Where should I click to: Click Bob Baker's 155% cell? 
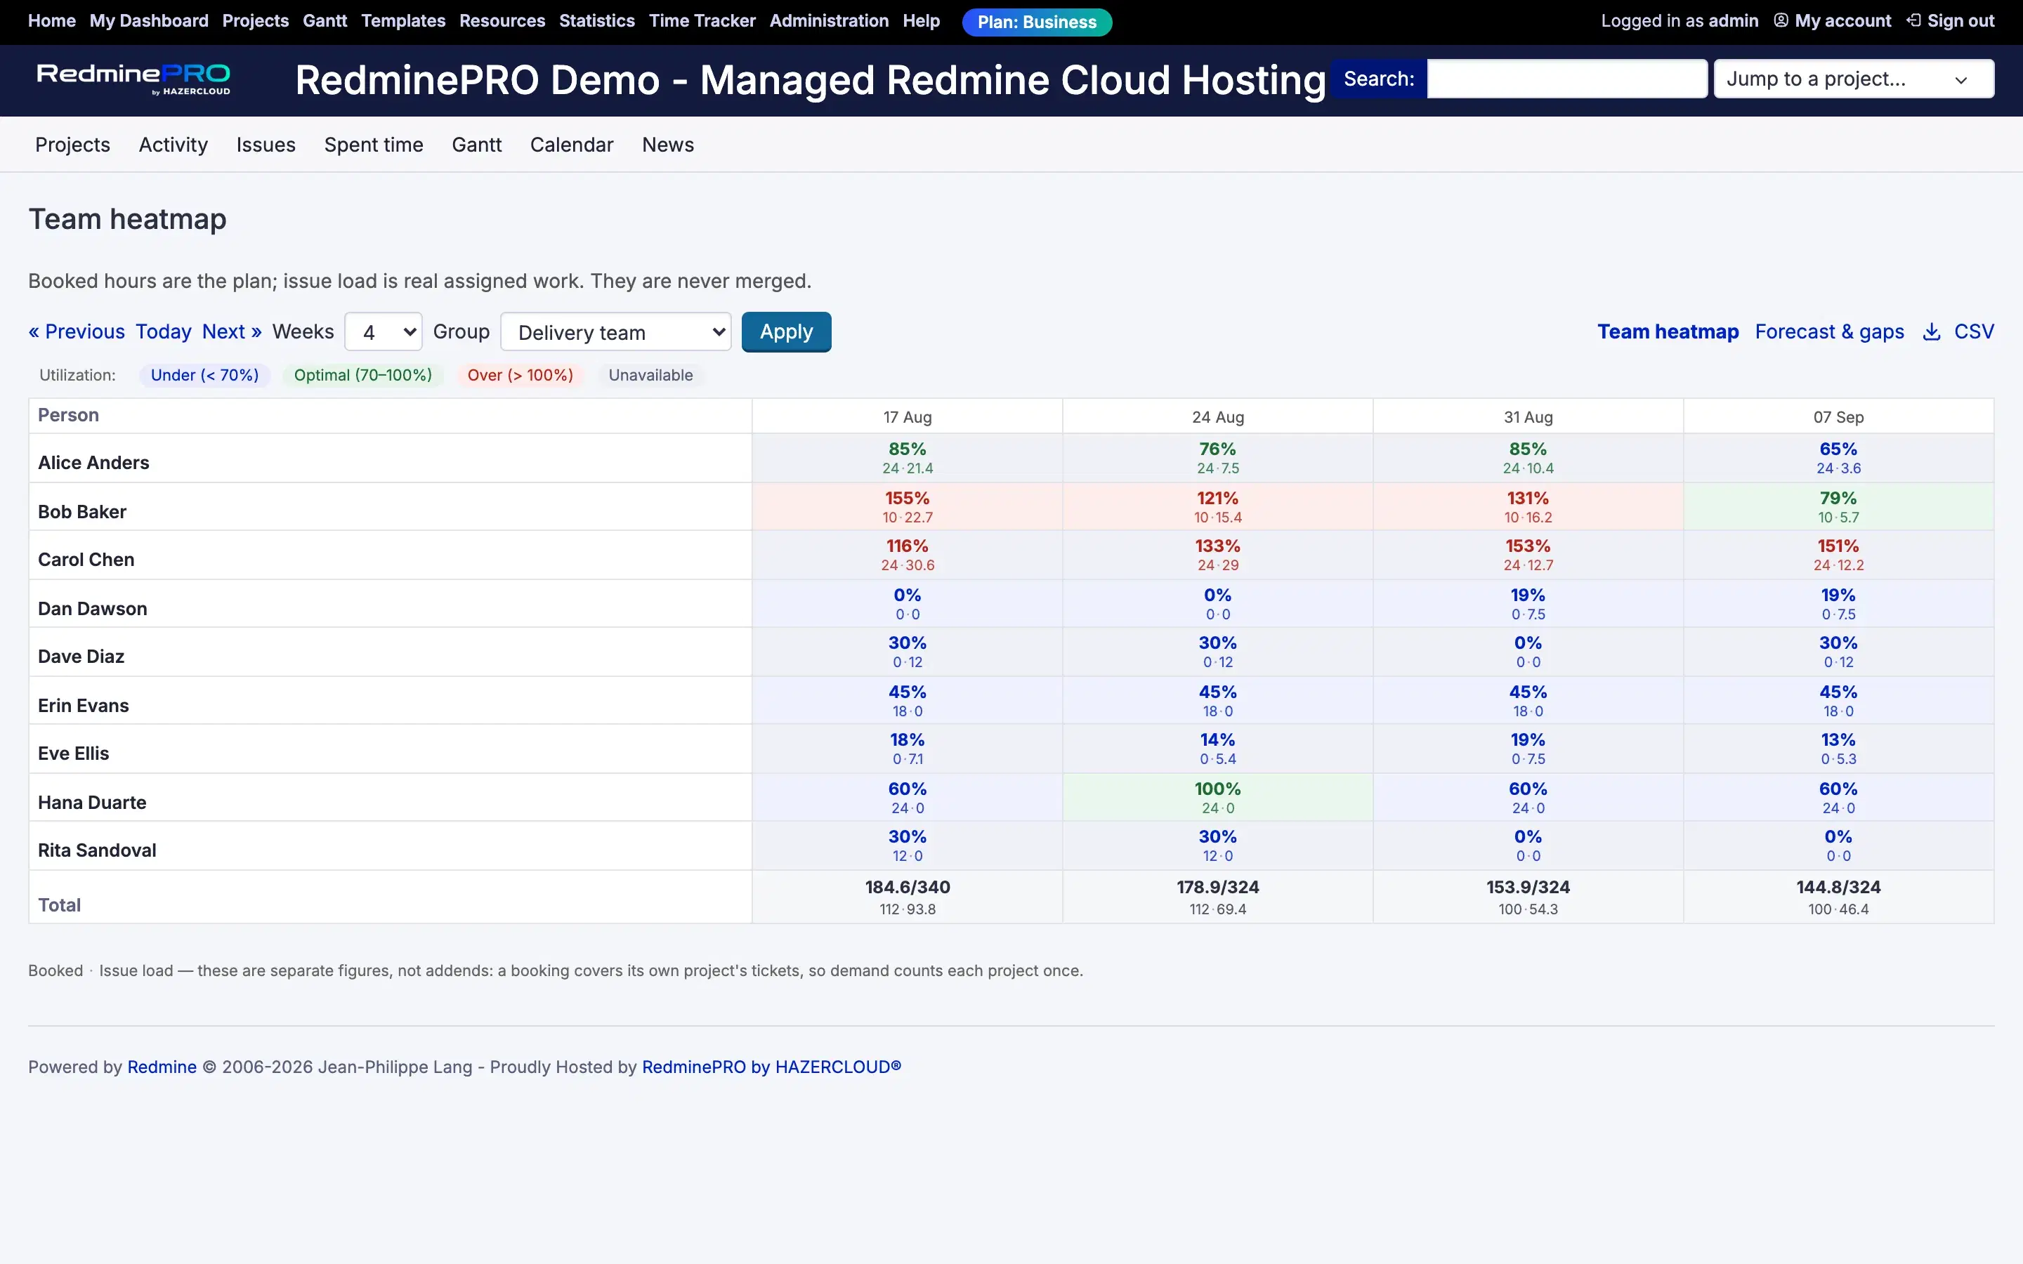pyautogui.click(x=907, y=506)
